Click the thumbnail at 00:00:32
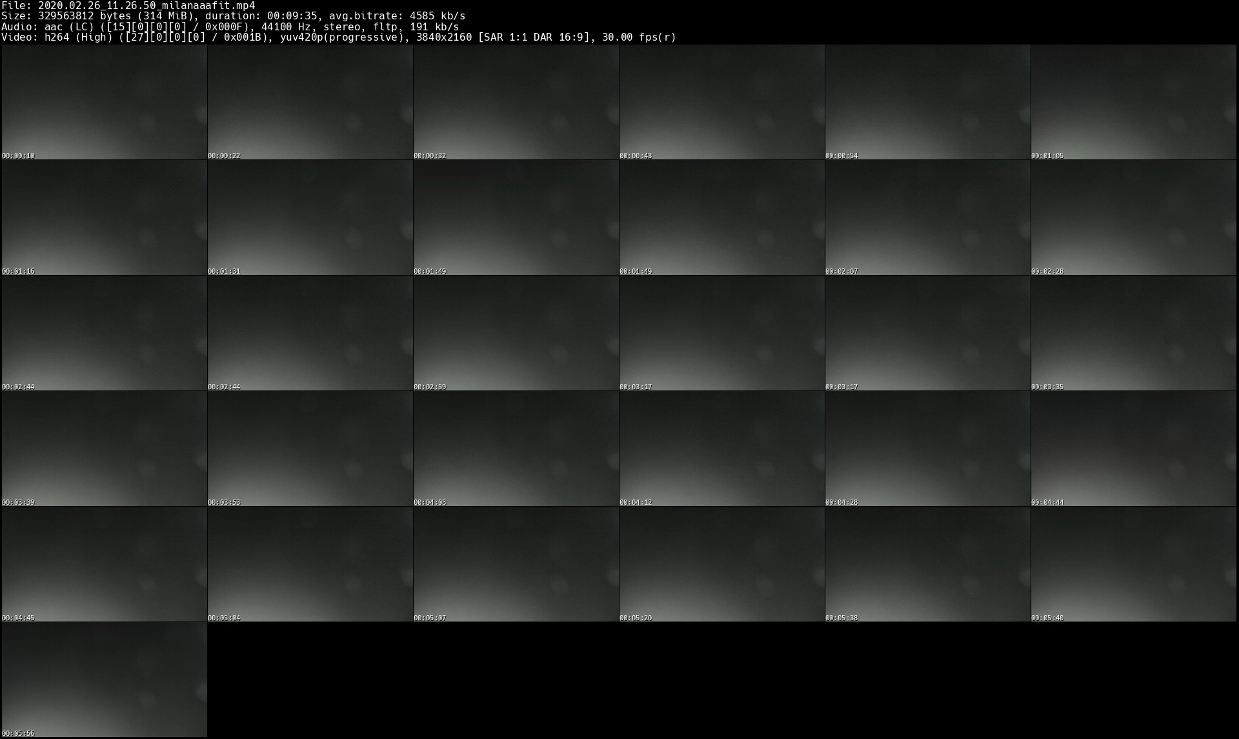 point(516,102)
